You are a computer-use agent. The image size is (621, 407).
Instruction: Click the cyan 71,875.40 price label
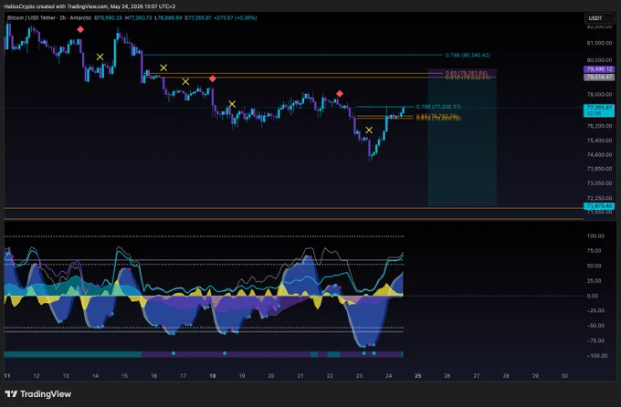coord(599,206)
